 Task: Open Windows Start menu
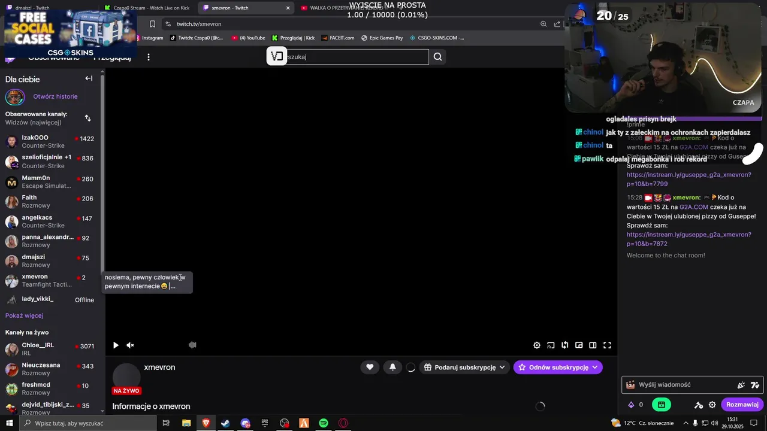point(9,423)
